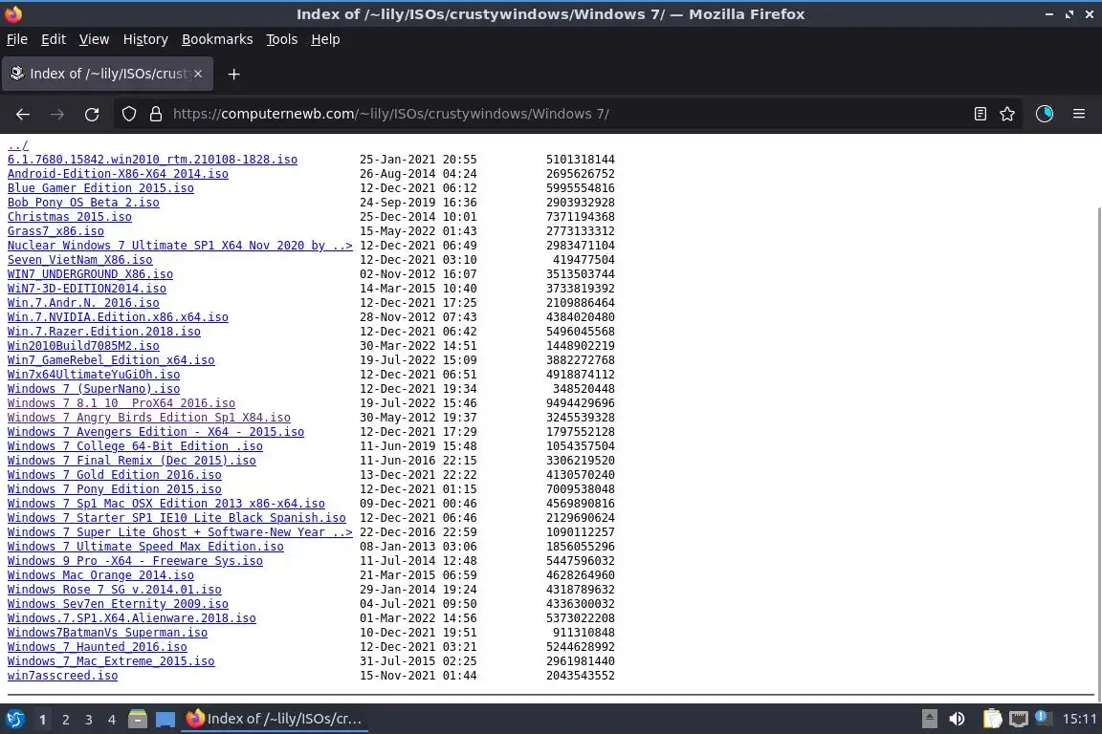This screenshot has height=734, width=1102.
Task: Click the taskbar clock showing 15:11
Action: (1079, 719)
